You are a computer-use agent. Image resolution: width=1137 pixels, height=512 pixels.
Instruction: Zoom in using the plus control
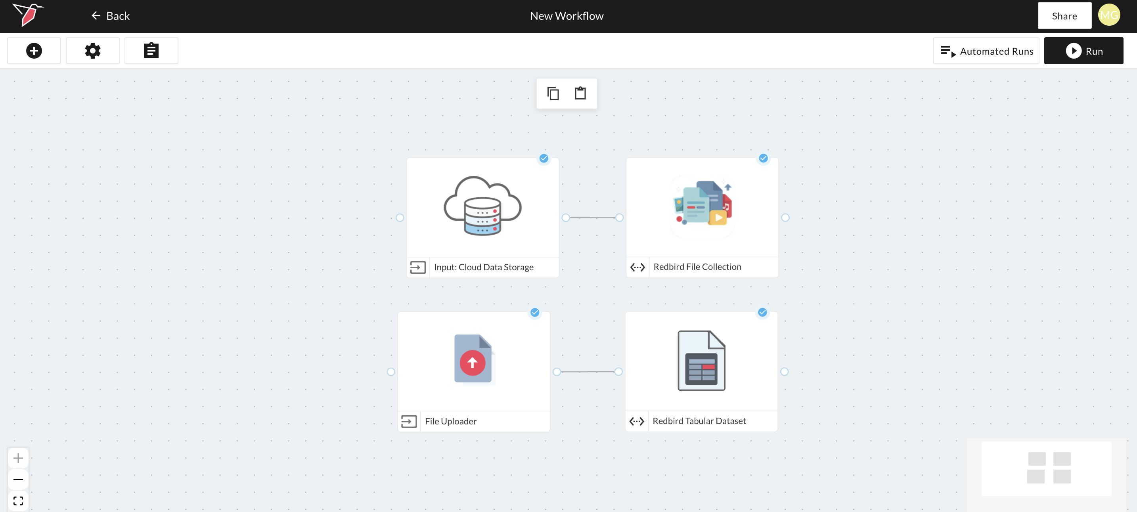18,458
